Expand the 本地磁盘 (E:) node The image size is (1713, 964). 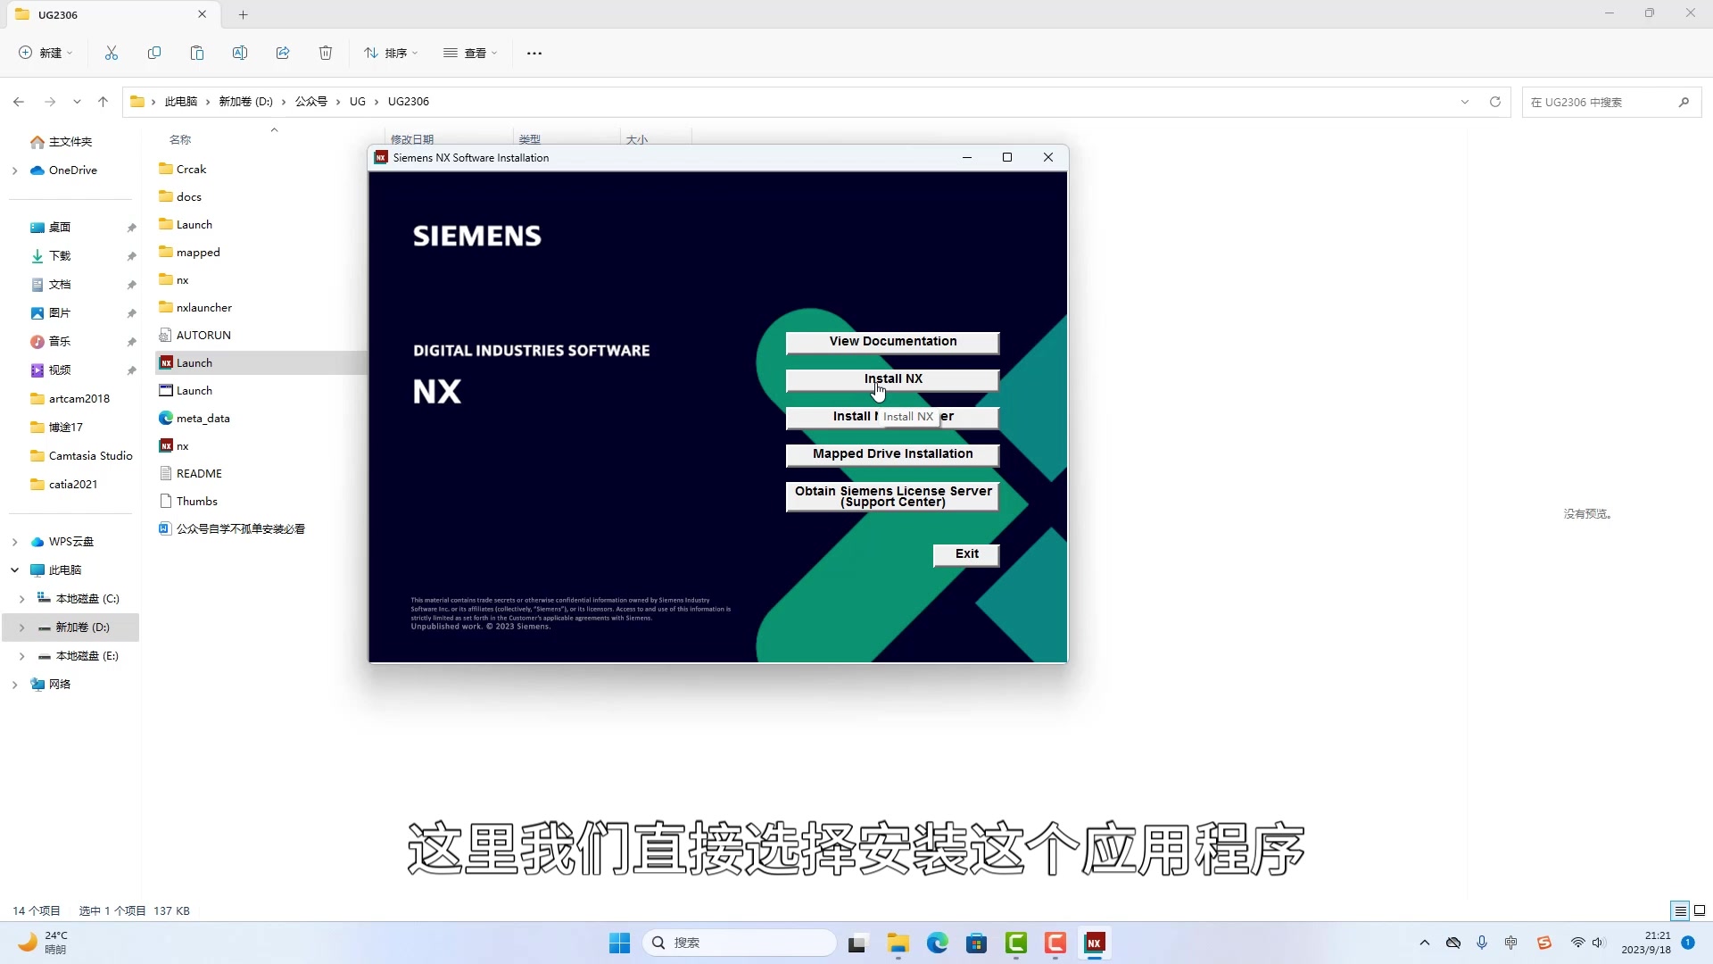coord(22,656)
